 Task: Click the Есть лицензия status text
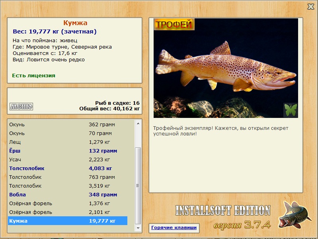pos(33,75)
